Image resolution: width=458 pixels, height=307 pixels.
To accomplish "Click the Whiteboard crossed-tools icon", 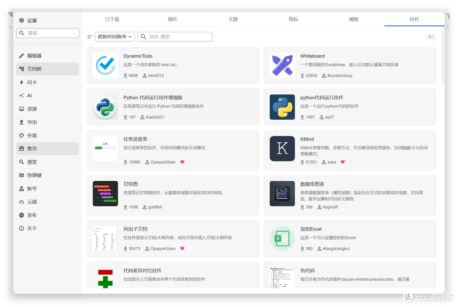I will click(282, 65).
